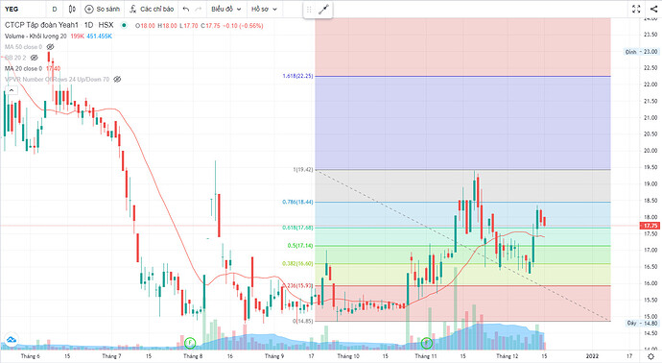662x363 pixels.
Task: Click the 199K volume value
Action: [x=78, y=36]
